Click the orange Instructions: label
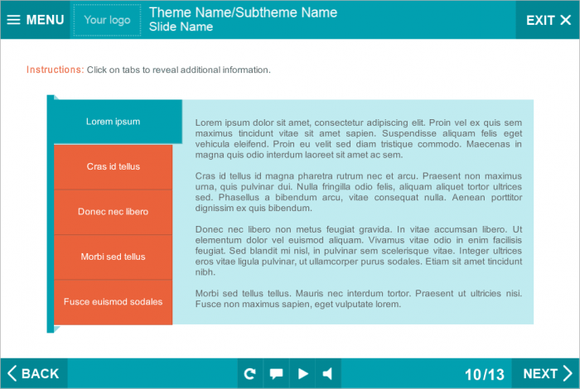580x389 pixels. pyautogui.click(x=56, y=70)
